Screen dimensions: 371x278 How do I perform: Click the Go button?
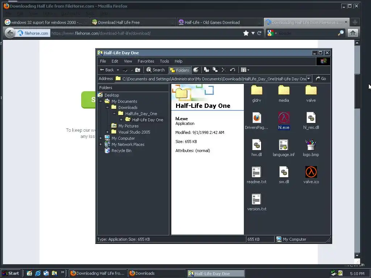point(321,79)
